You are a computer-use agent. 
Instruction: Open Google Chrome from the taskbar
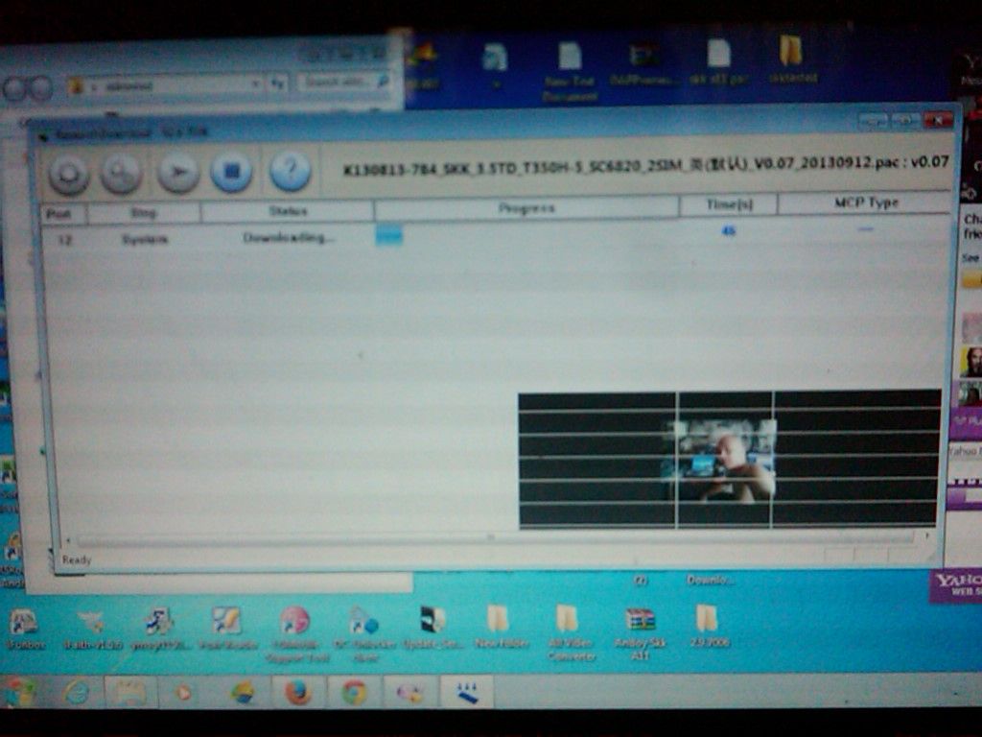point(354,691)
